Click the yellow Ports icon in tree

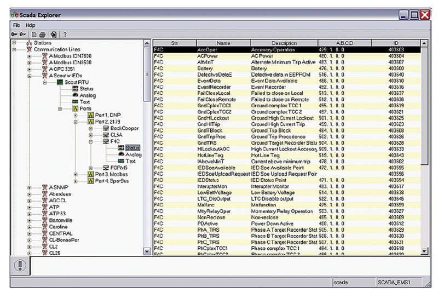pyautogui.click(x=76, y=108)
